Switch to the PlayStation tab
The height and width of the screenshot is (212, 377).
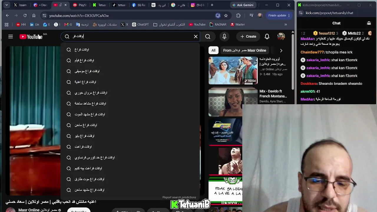(x=80, y=5)
